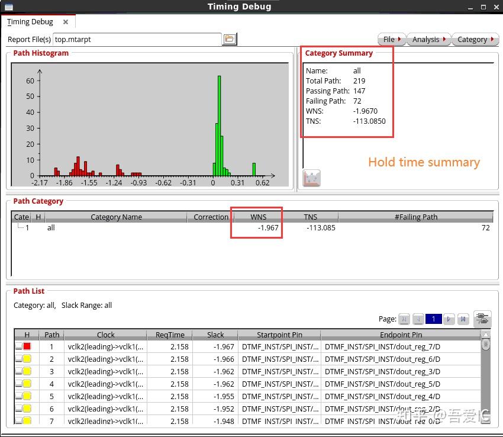Open schematic viewer icon beside page controls
Screen dimensions: 503x437
[x=482, y=319]
